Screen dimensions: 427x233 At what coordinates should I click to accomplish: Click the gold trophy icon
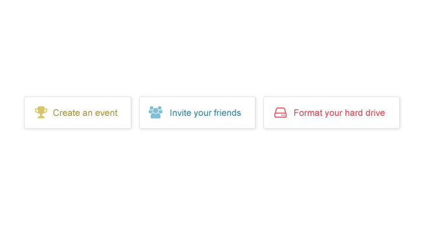(41, 112)
